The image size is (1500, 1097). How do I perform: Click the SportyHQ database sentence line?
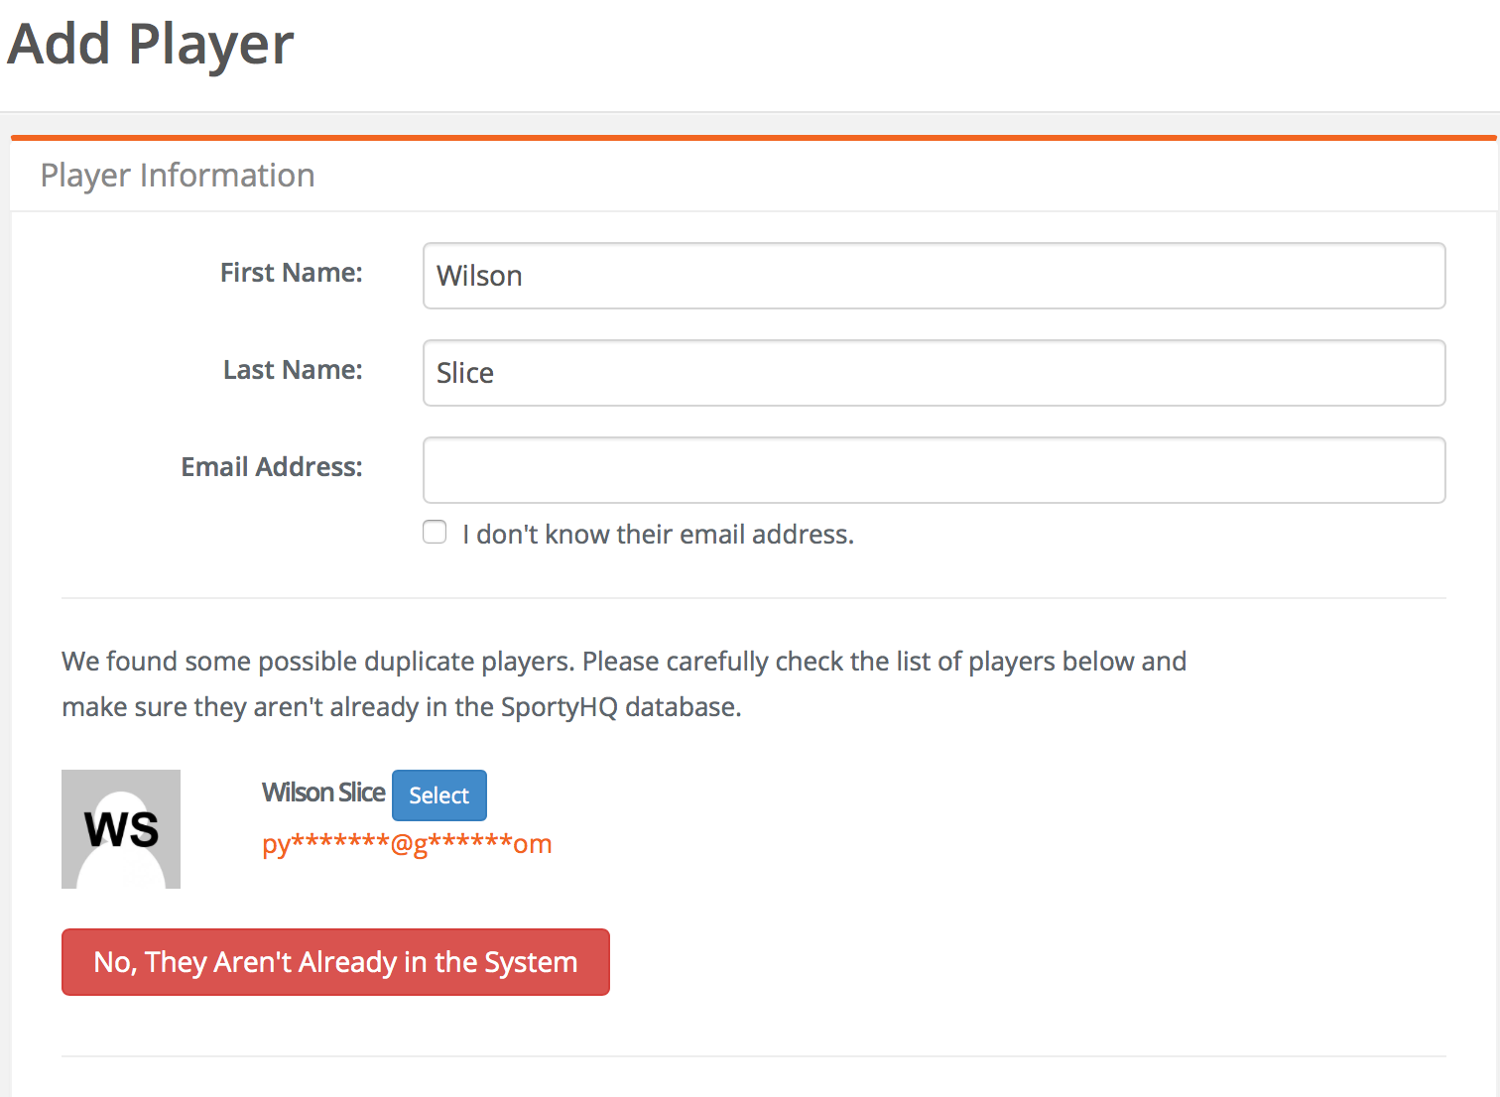[x=402, y=707]
